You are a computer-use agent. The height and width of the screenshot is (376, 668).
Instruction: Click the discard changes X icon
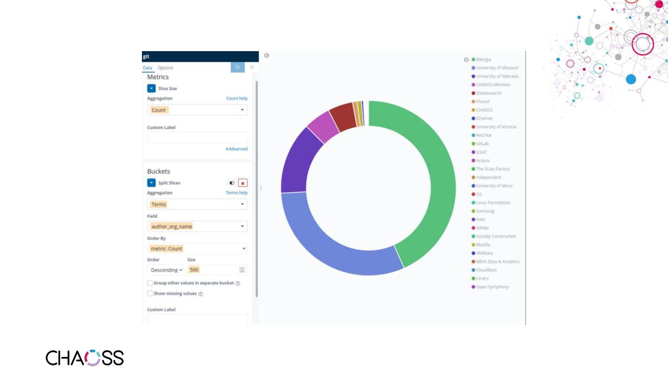252,68
